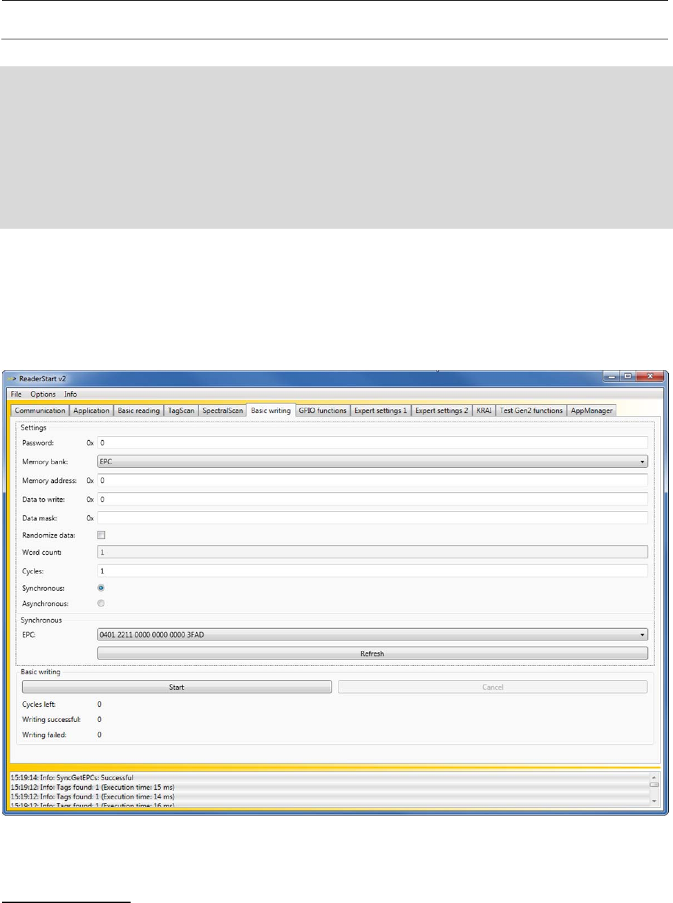Open the Memory bank dropdown
This screenshot has height=903, width=673.
pos(372,462)
